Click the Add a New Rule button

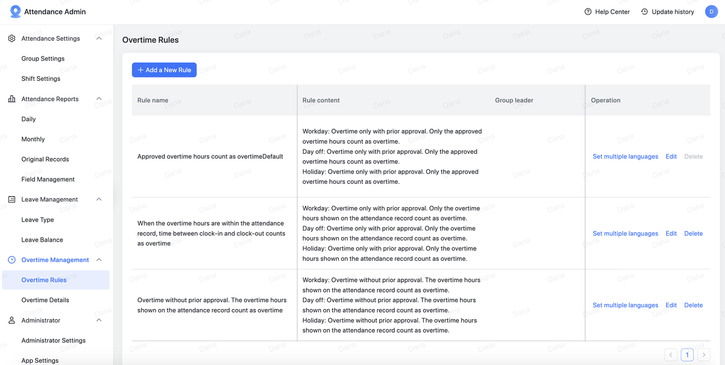[164, 70]
